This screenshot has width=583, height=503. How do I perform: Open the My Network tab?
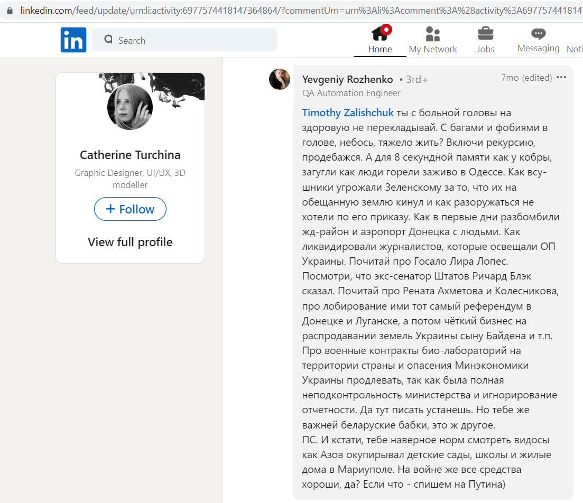[x=433, y=40]
